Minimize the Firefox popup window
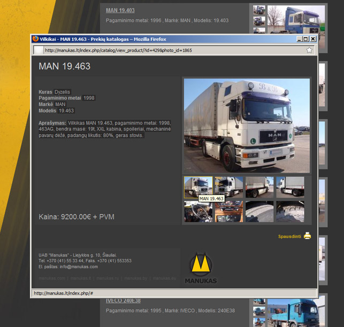344x327 pixels. coord(300,39)
